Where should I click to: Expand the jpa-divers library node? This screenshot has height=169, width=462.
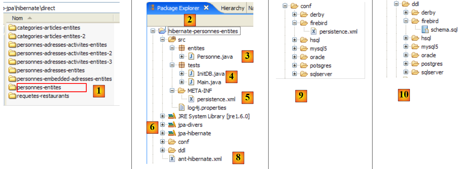[x=162, y=125]
